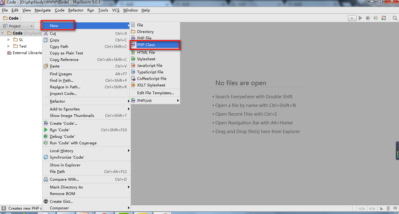Choose Copy as Plain Text
Screen dimensions: 399x214
pyautogui.click(x=86, y=53)
